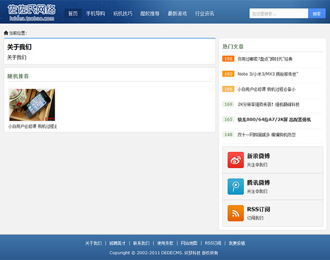Click the 佐佐氏网络 site logo
This screenshot has width=330, height=260.
pyautogui.click(x=32, y=13)
